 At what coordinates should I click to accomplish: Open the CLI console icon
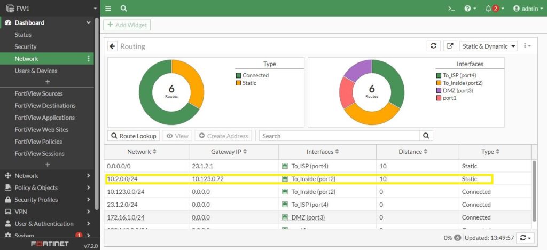(x=451, y=9)
